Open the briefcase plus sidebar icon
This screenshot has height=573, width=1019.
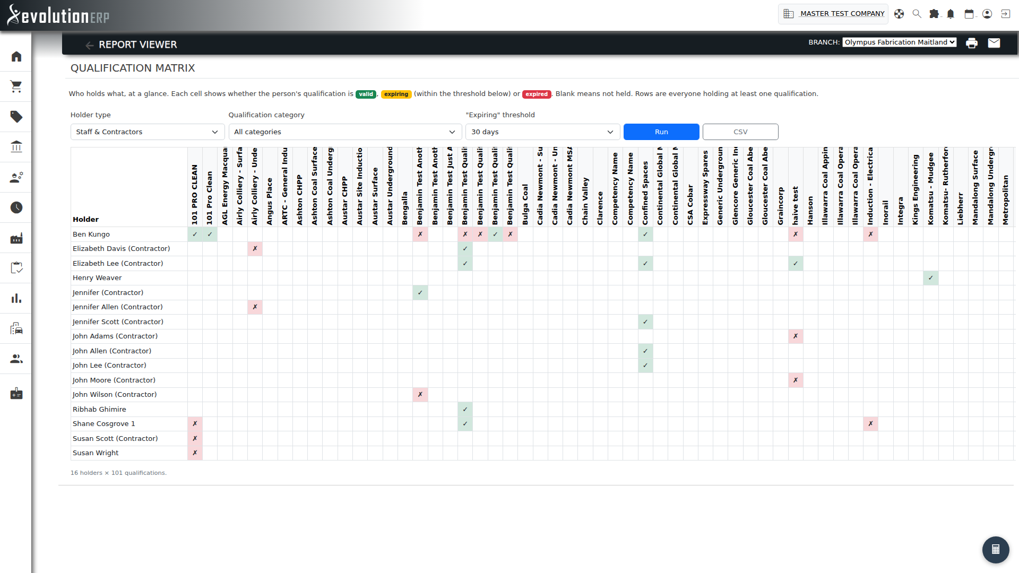click(16, 394)
